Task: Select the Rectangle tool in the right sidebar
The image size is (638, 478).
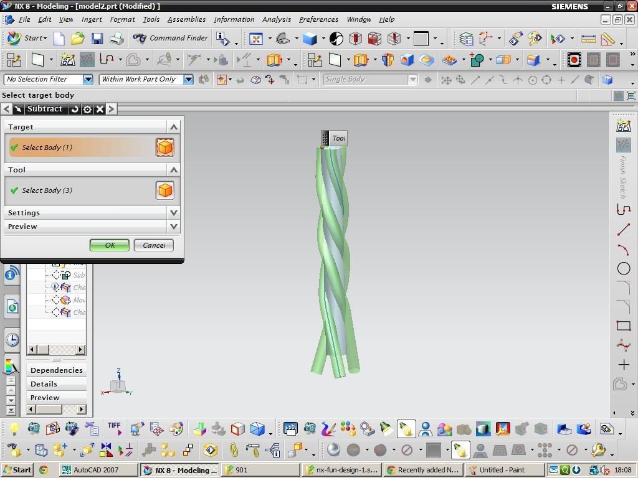Action: pyautogui.click(x=624, y=325)
